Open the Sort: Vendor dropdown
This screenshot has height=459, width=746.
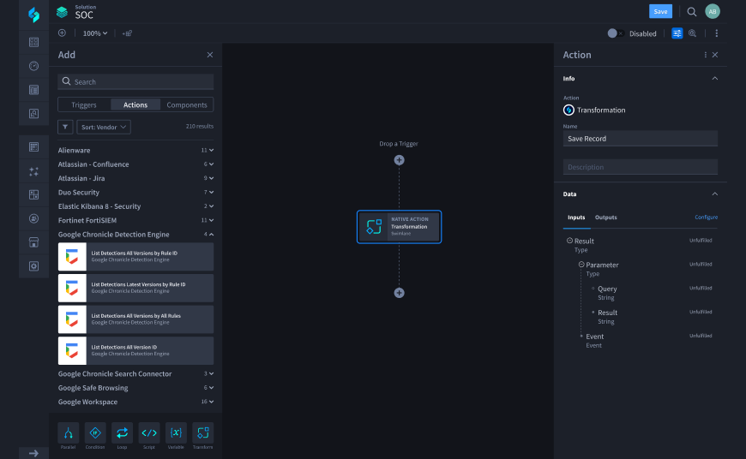(x=104, y=127)
